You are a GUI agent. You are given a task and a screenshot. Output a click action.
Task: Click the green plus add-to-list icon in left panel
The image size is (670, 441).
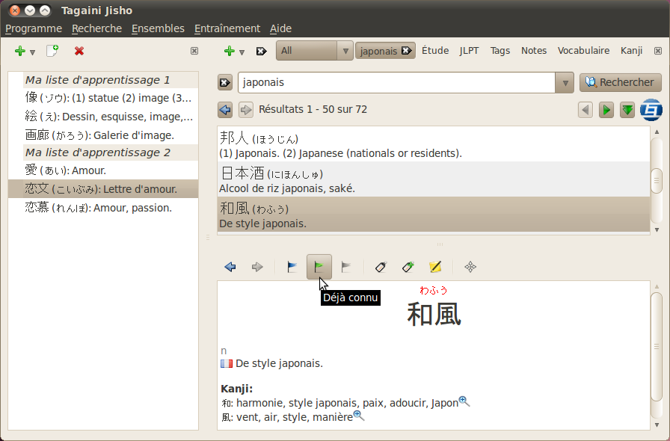point(19,52)
